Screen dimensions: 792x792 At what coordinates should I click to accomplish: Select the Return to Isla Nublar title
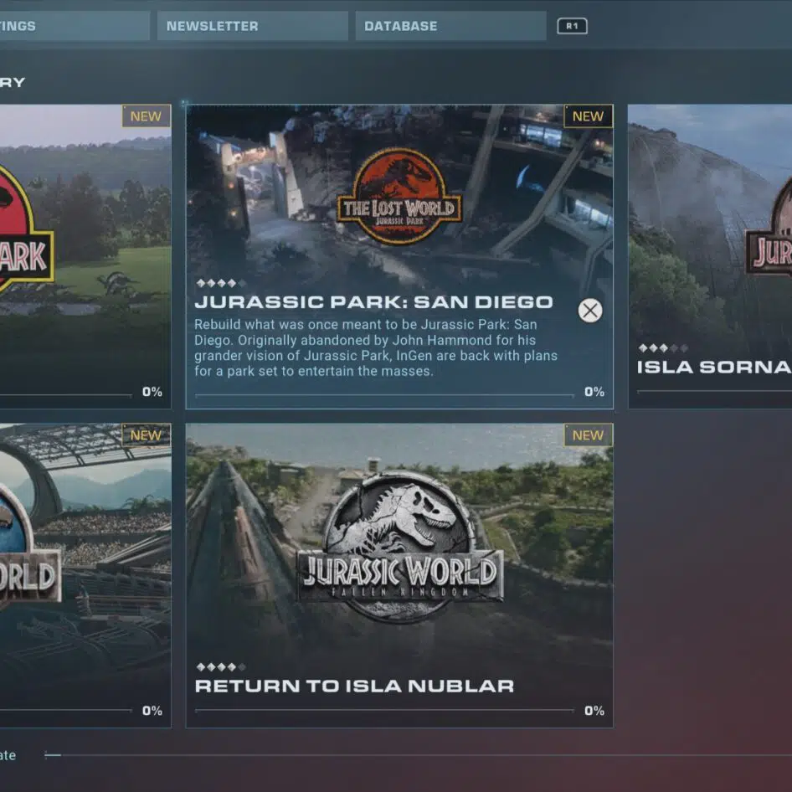coord(354,686)
